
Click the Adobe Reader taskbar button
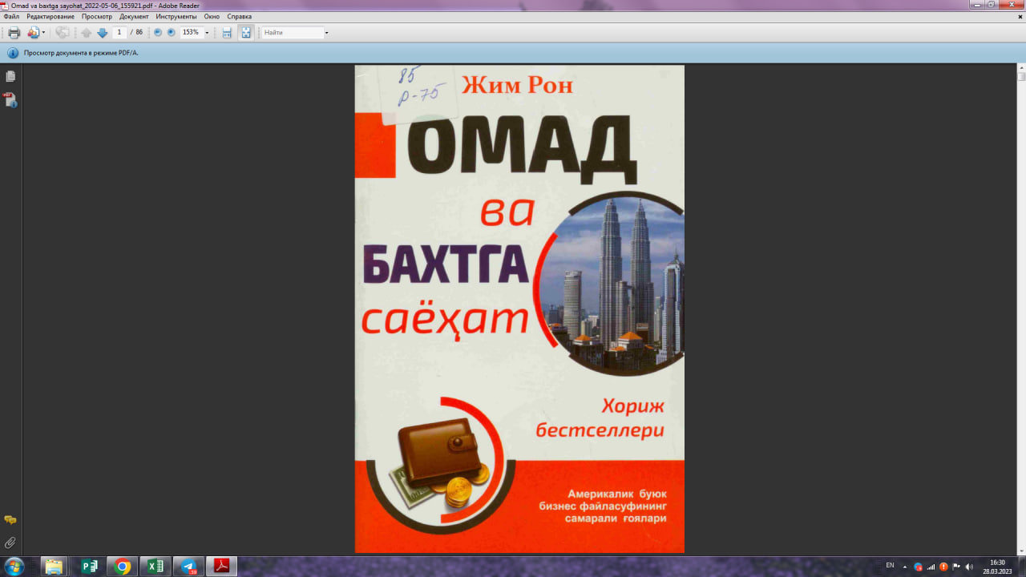tap(222, 567)
